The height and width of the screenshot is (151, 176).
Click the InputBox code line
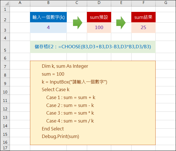(74, 82)
